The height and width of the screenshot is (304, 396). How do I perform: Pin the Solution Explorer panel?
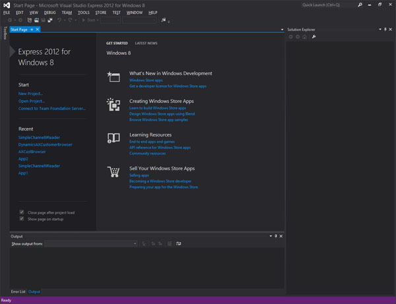tap(385, 30)
